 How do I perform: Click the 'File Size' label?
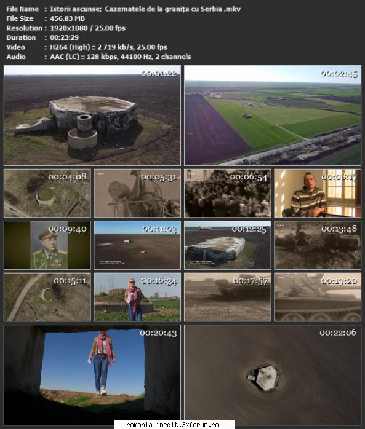coord(20,18)
